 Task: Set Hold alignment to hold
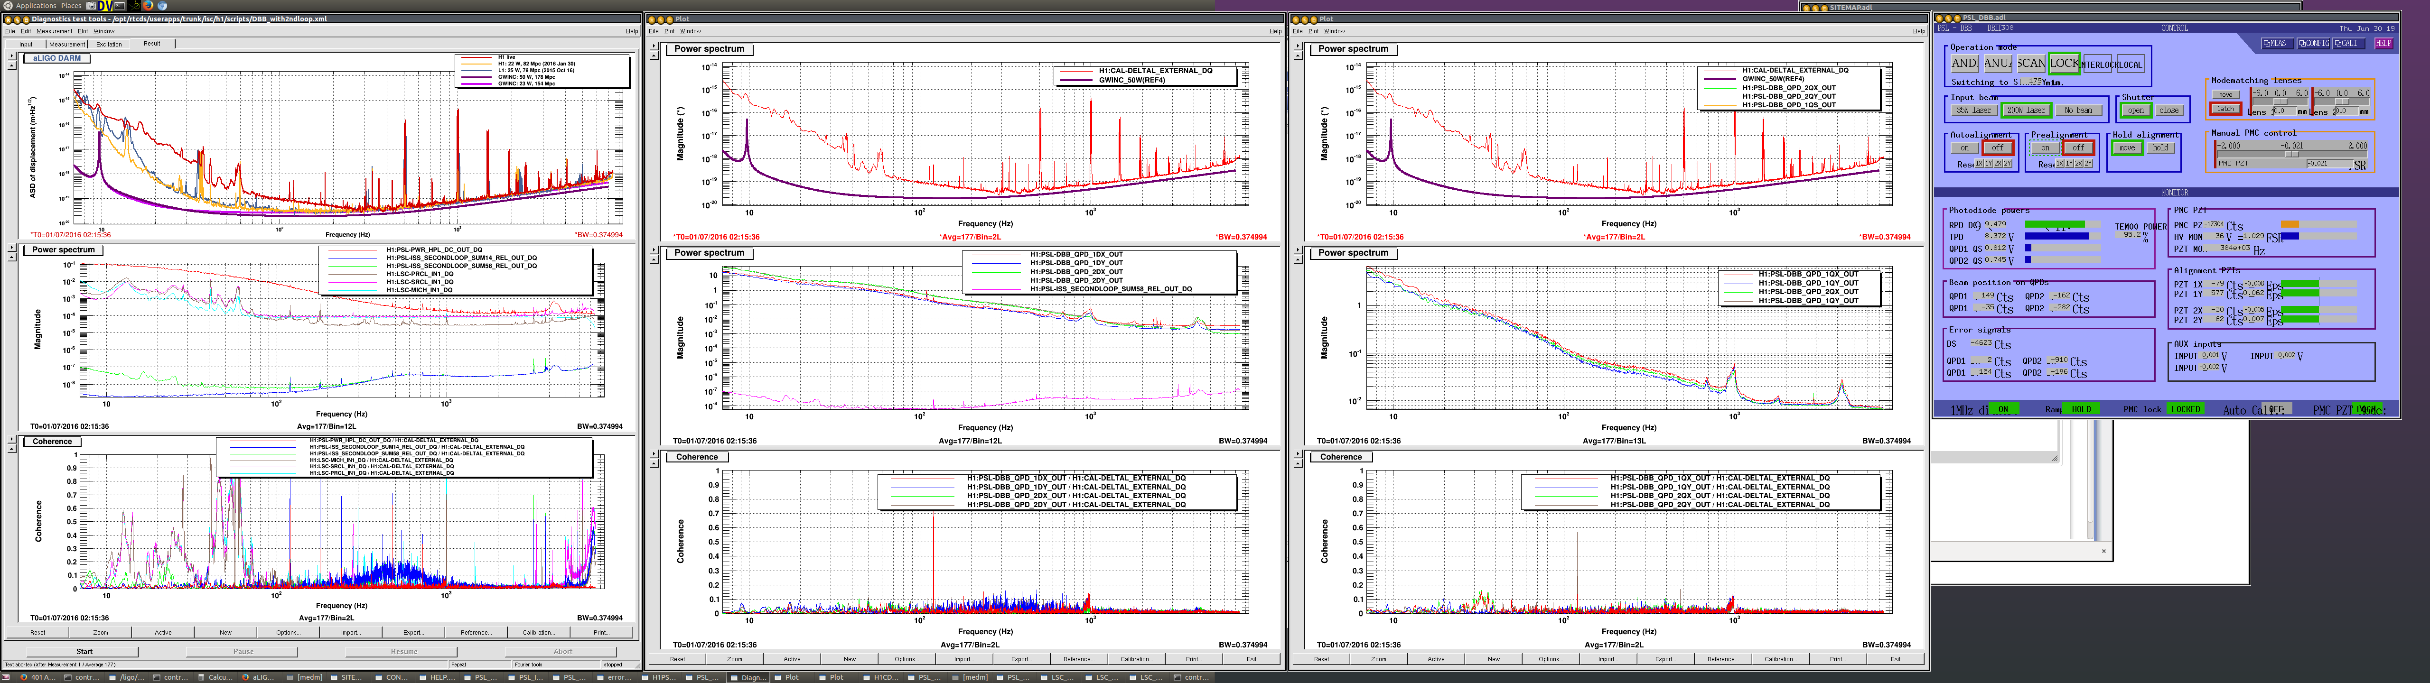pyautogui.click(x=2161, y=148)
